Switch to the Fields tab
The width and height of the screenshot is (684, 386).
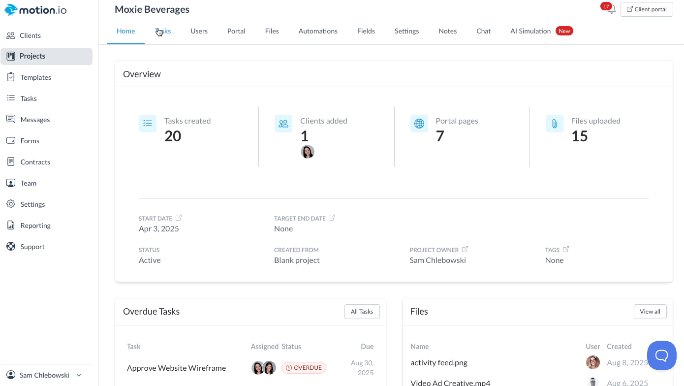click(366, 31)
